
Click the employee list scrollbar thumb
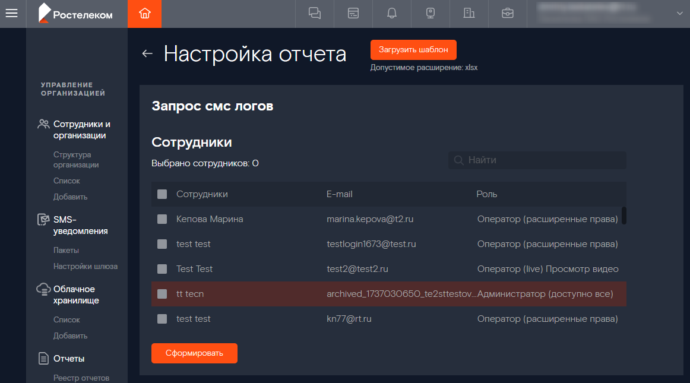point(623,215)
